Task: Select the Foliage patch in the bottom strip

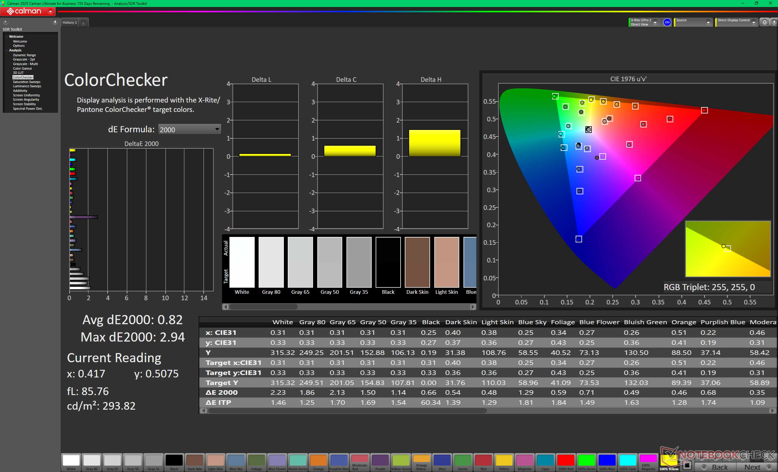Action: pyautogui.click(x=256, y=462)
